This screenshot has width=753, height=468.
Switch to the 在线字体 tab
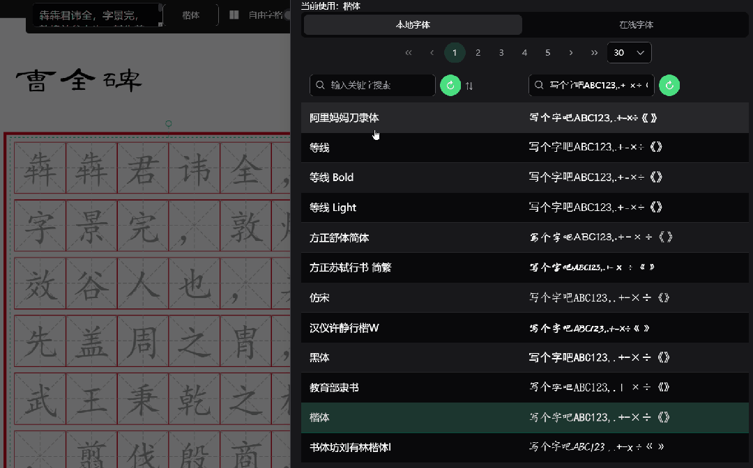pyautogui.click(x=637, y=24)
